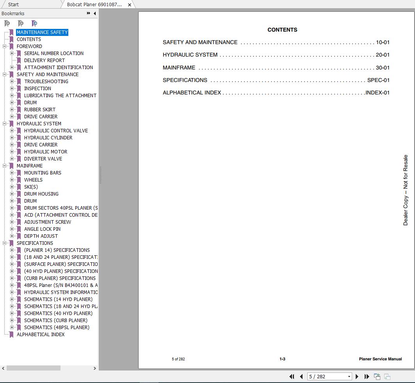Collapse the Bookmarks panel with left arrow
Screen dimensions: 415x383
click(x=95, y=13)
